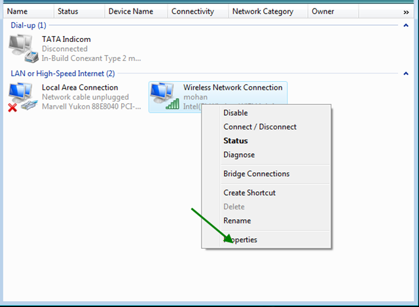The height and width of the screenshot is (307, 419).
Task: Click the 'Disconnected' status text
Action: (x=65, y=49)
